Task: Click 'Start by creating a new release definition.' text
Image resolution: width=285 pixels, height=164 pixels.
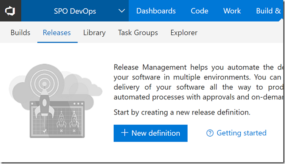Action: 182,112
